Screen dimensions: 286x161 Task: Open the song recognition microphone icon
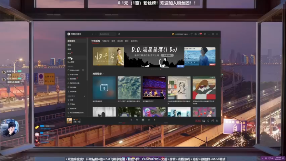119,34
